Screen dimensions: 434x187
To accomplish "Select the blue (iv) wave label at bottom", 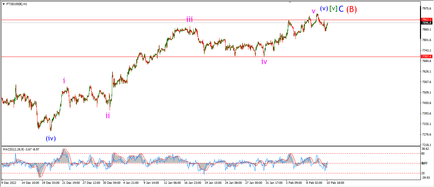I will [51, 138].
